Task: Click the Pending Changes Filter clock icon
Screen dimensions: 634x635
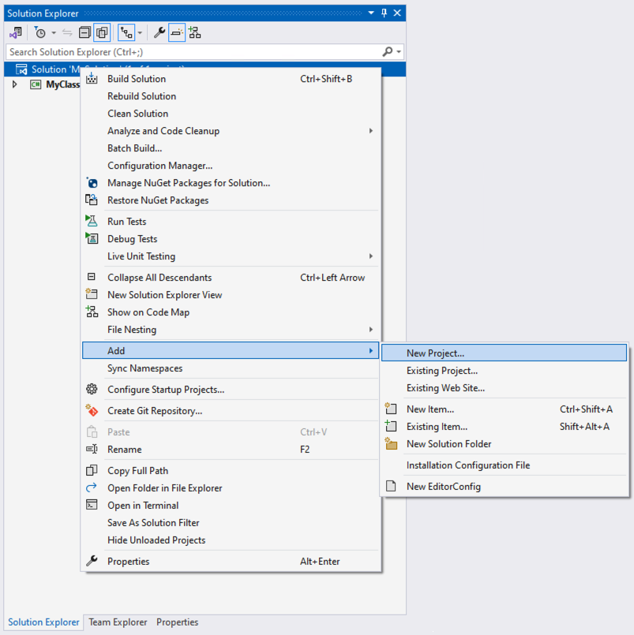Action: point(39,32)
